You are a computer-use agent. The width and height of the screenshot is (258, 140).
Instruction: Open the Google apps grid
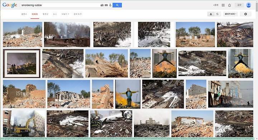tap(223, 5)
